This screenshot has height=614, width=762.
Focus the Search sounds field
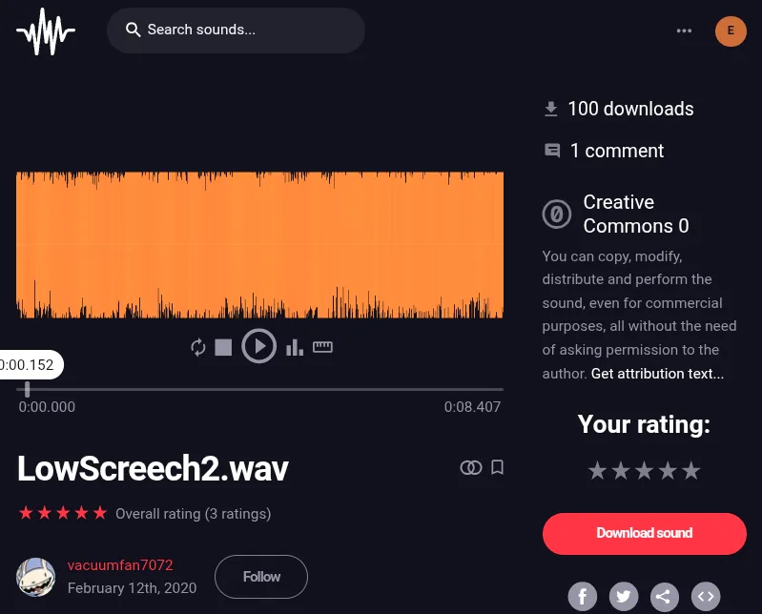coord(236,31)
